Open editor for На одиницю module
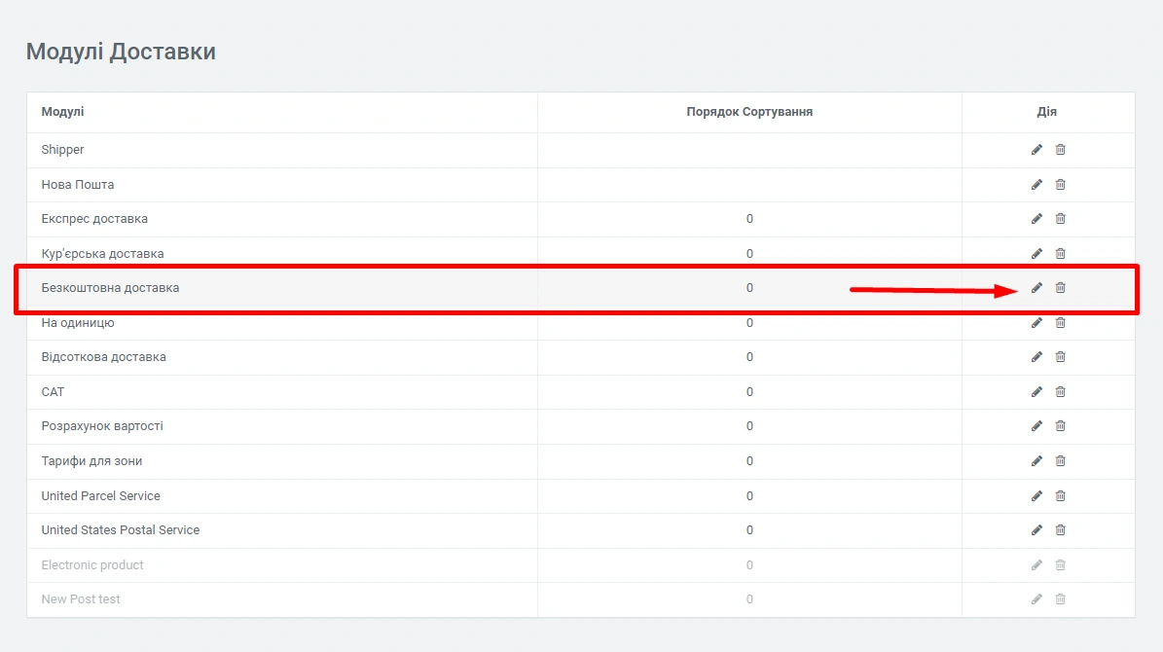The image size is (1163, 652). pos(1036,323)
